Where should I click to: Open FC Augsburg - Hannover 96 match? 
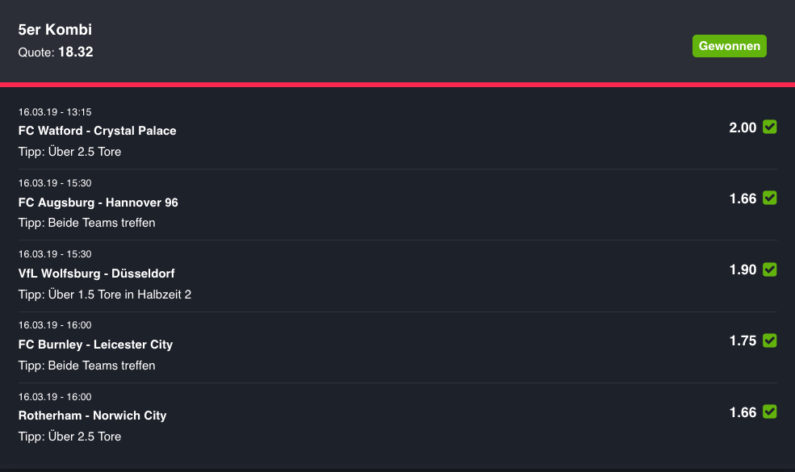pyautogui.click(x=98, y=203)
